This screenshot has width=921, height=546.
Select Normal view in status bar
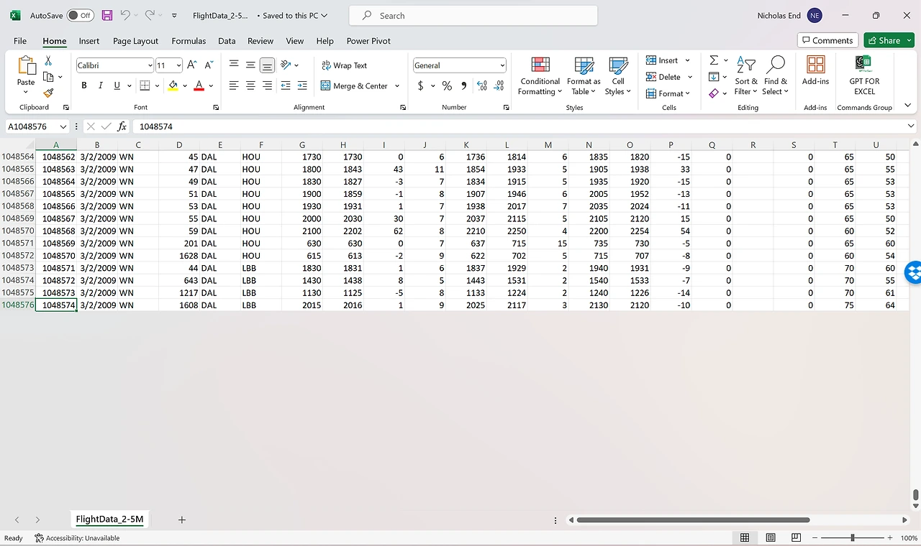pyautogui.click(x=745, y=537)
